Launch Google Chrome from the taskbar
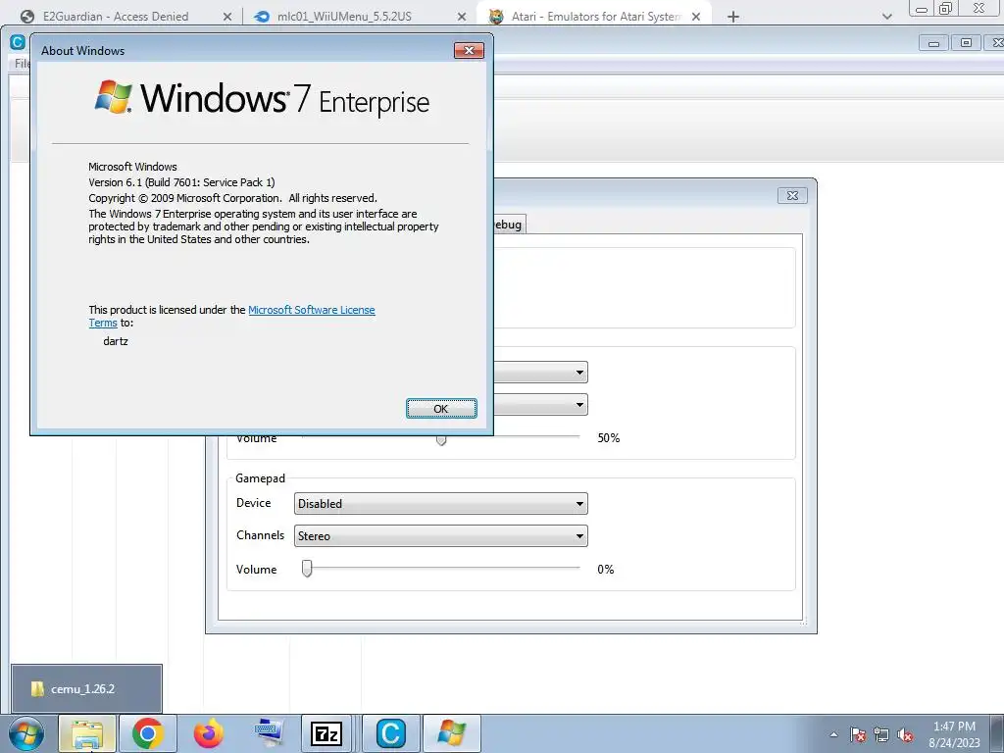 (x=148, y=733)
